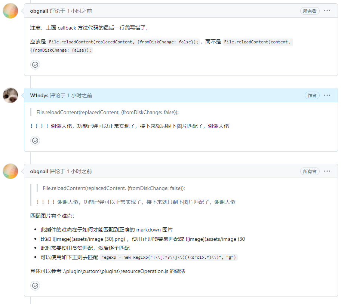Click the 作者 badge on W1ndys comment

[312, 95]
